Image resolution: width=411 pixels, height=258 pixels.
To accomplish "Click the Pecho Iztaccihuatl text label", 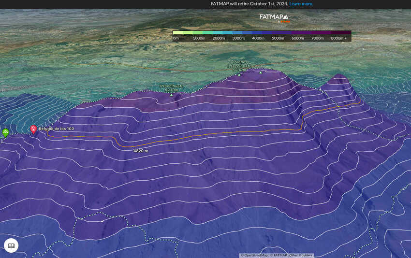I will (x=239, y=66).
